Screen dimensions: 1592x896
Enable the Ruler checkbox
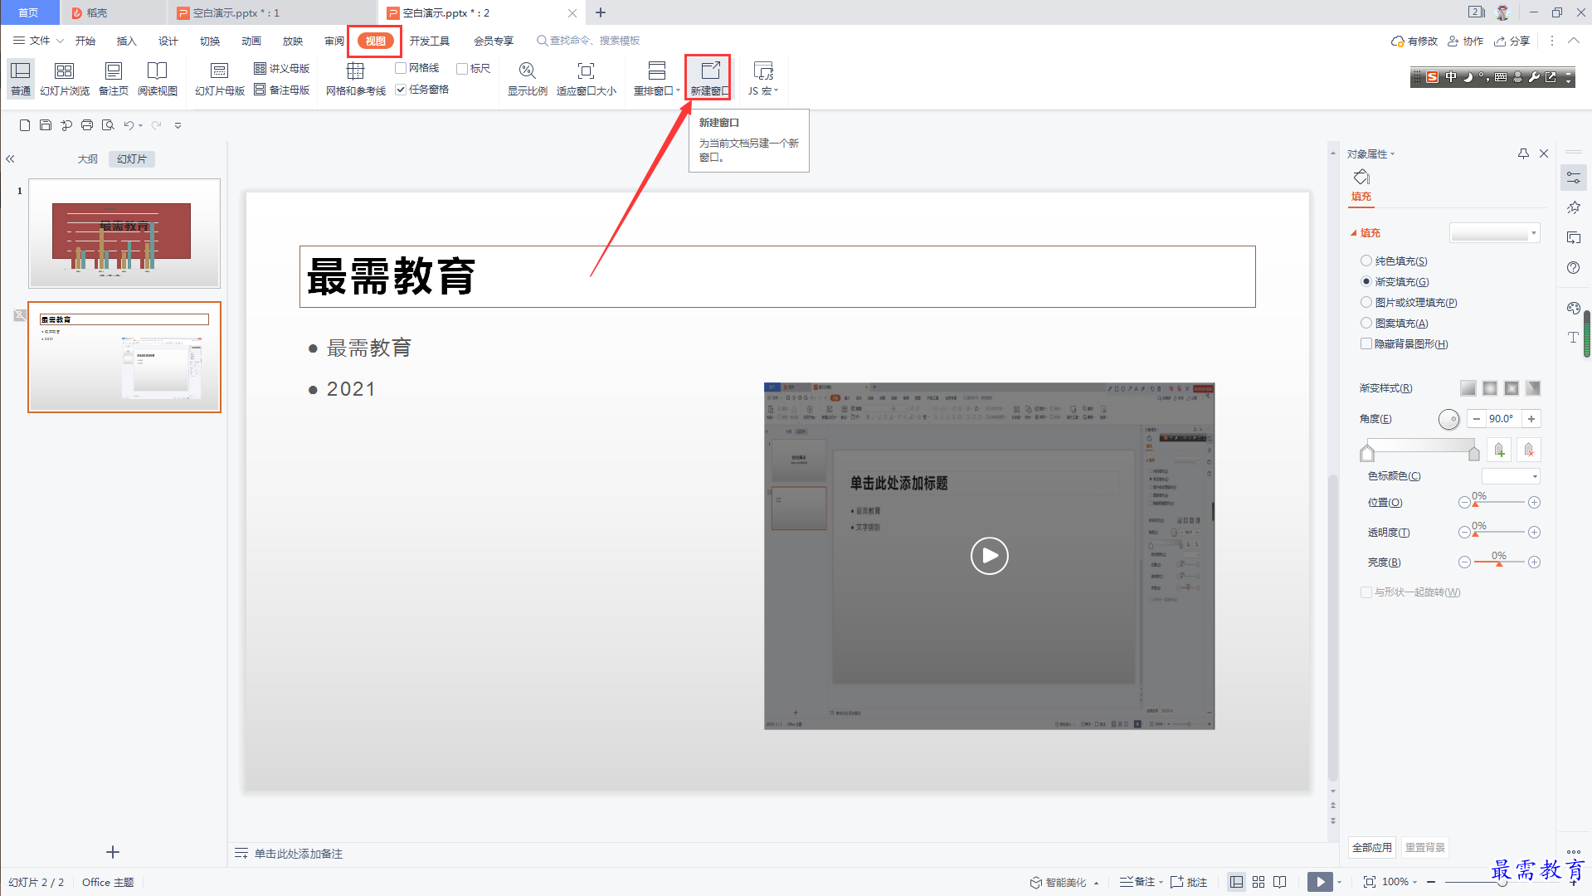(x=462, y=68)
